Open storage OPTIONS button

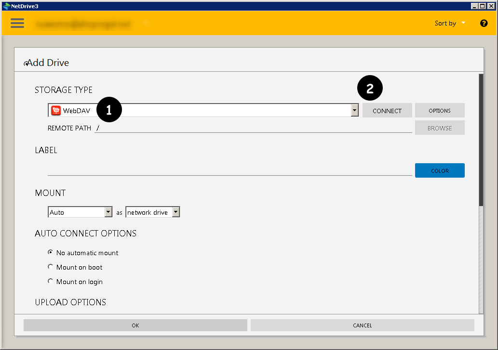tap(439, 111)
